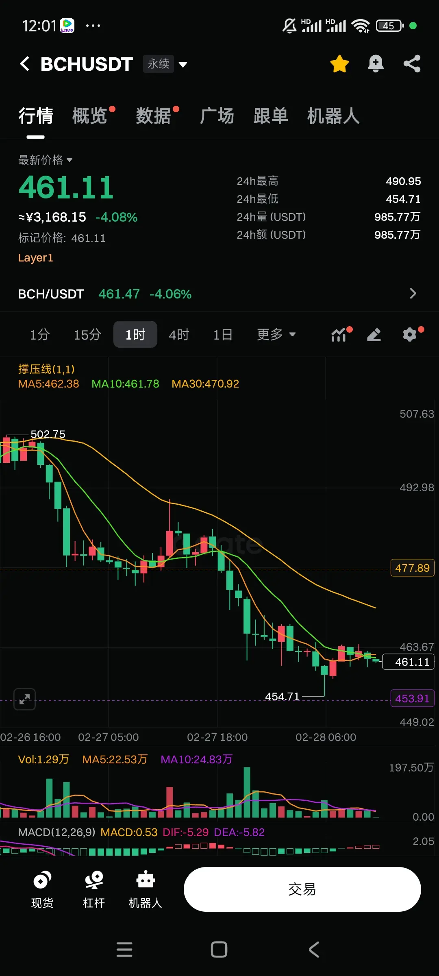Open the chart drawing pencil tool

click(x=374, y=335)
